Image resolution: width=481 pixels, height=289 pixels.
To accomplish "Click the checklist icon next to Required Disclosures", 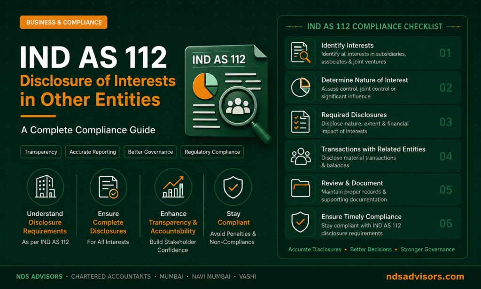I will click(x=300, y=122).
